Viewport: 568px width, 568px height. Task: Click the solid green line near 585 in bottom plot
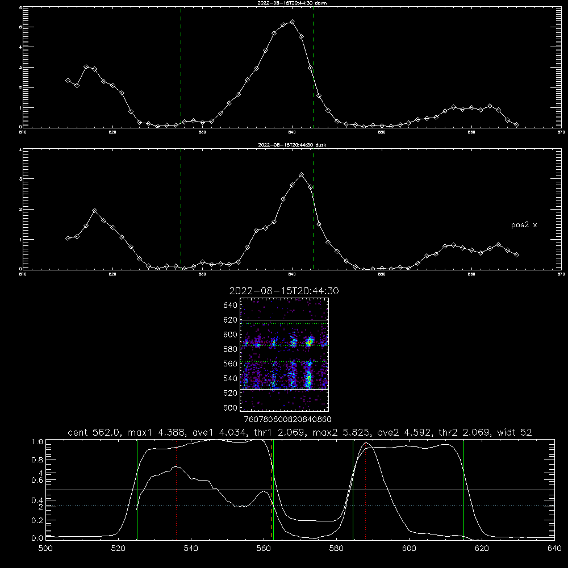[x=353, y=490]
